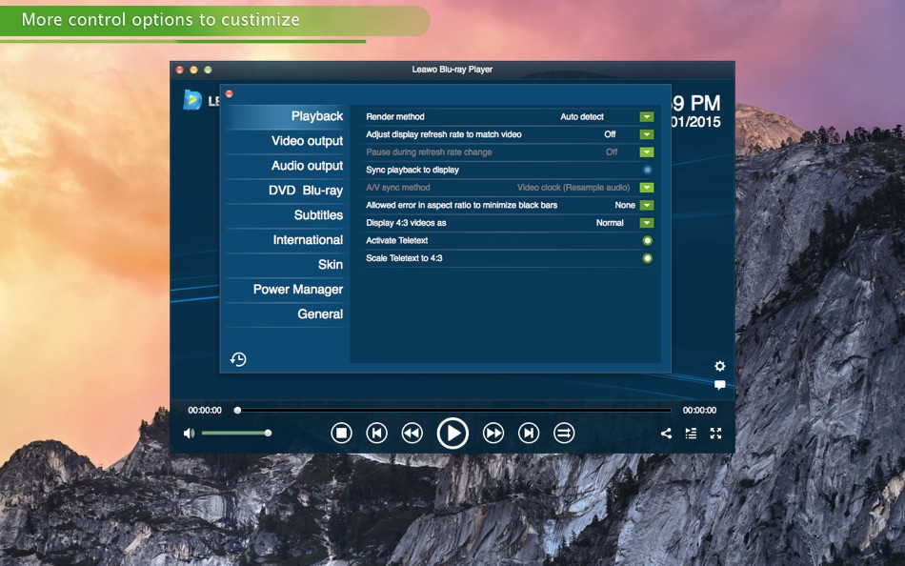Click the share icon near the volume bar
Viewport: 905px width, 566px height.
(x=666, y=433)
